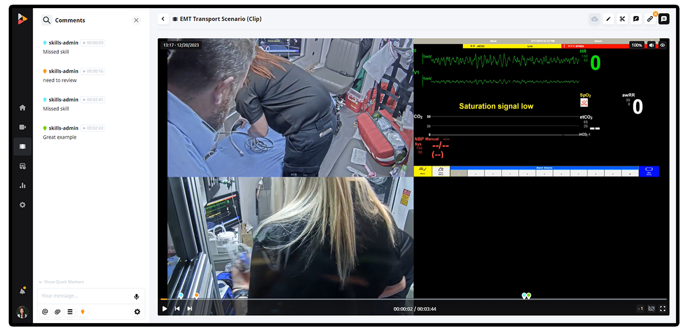This screenshot has height=333, width=683.
Task: Record audio with the microphone icon
Action: 136,296
